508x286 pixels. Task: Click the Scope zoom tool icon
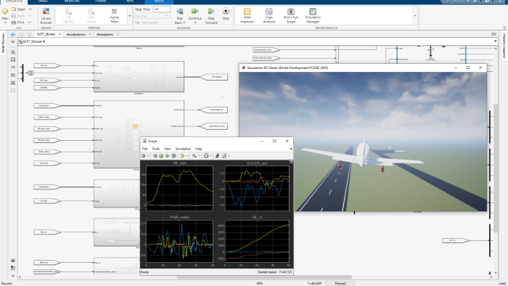194,156
